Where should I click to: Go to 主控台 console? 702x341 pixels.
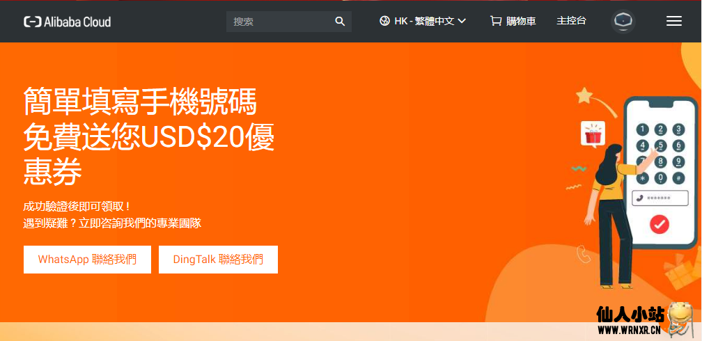coord(571,21)
